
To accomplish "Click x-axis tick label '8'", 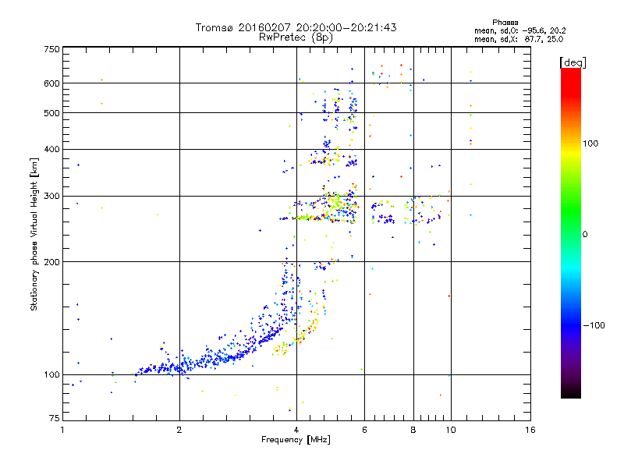I will [x=413, y=430].
